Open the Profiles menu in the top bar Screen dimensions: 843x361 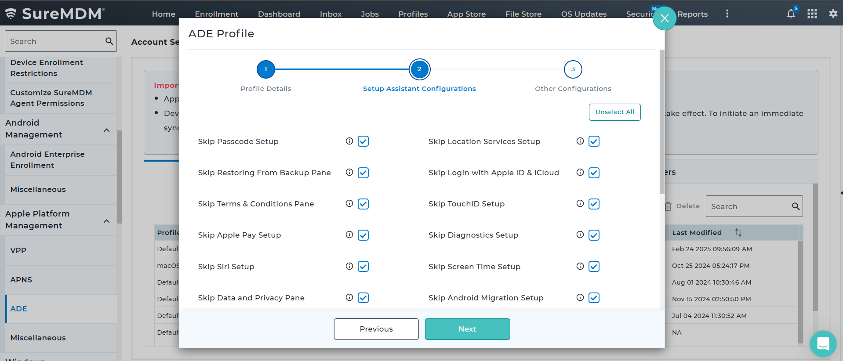(413, 14)
